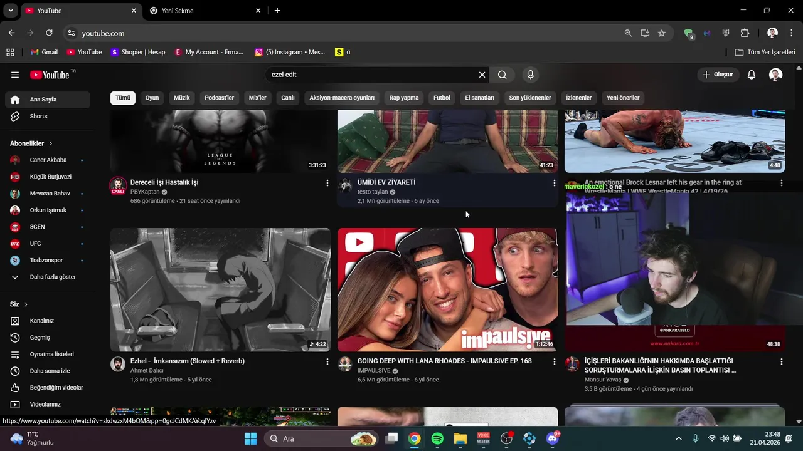Open ÜMİDİ EV ZİYARETİ video title
The width and height of the screenshot is (803, 451).
pos(386,182)
